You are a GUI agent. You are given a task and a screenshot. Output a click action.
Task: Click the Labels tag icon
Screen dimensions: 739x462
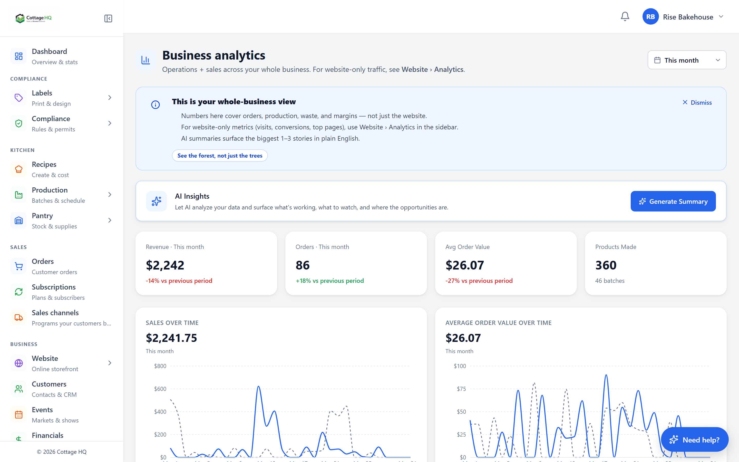point(19,98)
